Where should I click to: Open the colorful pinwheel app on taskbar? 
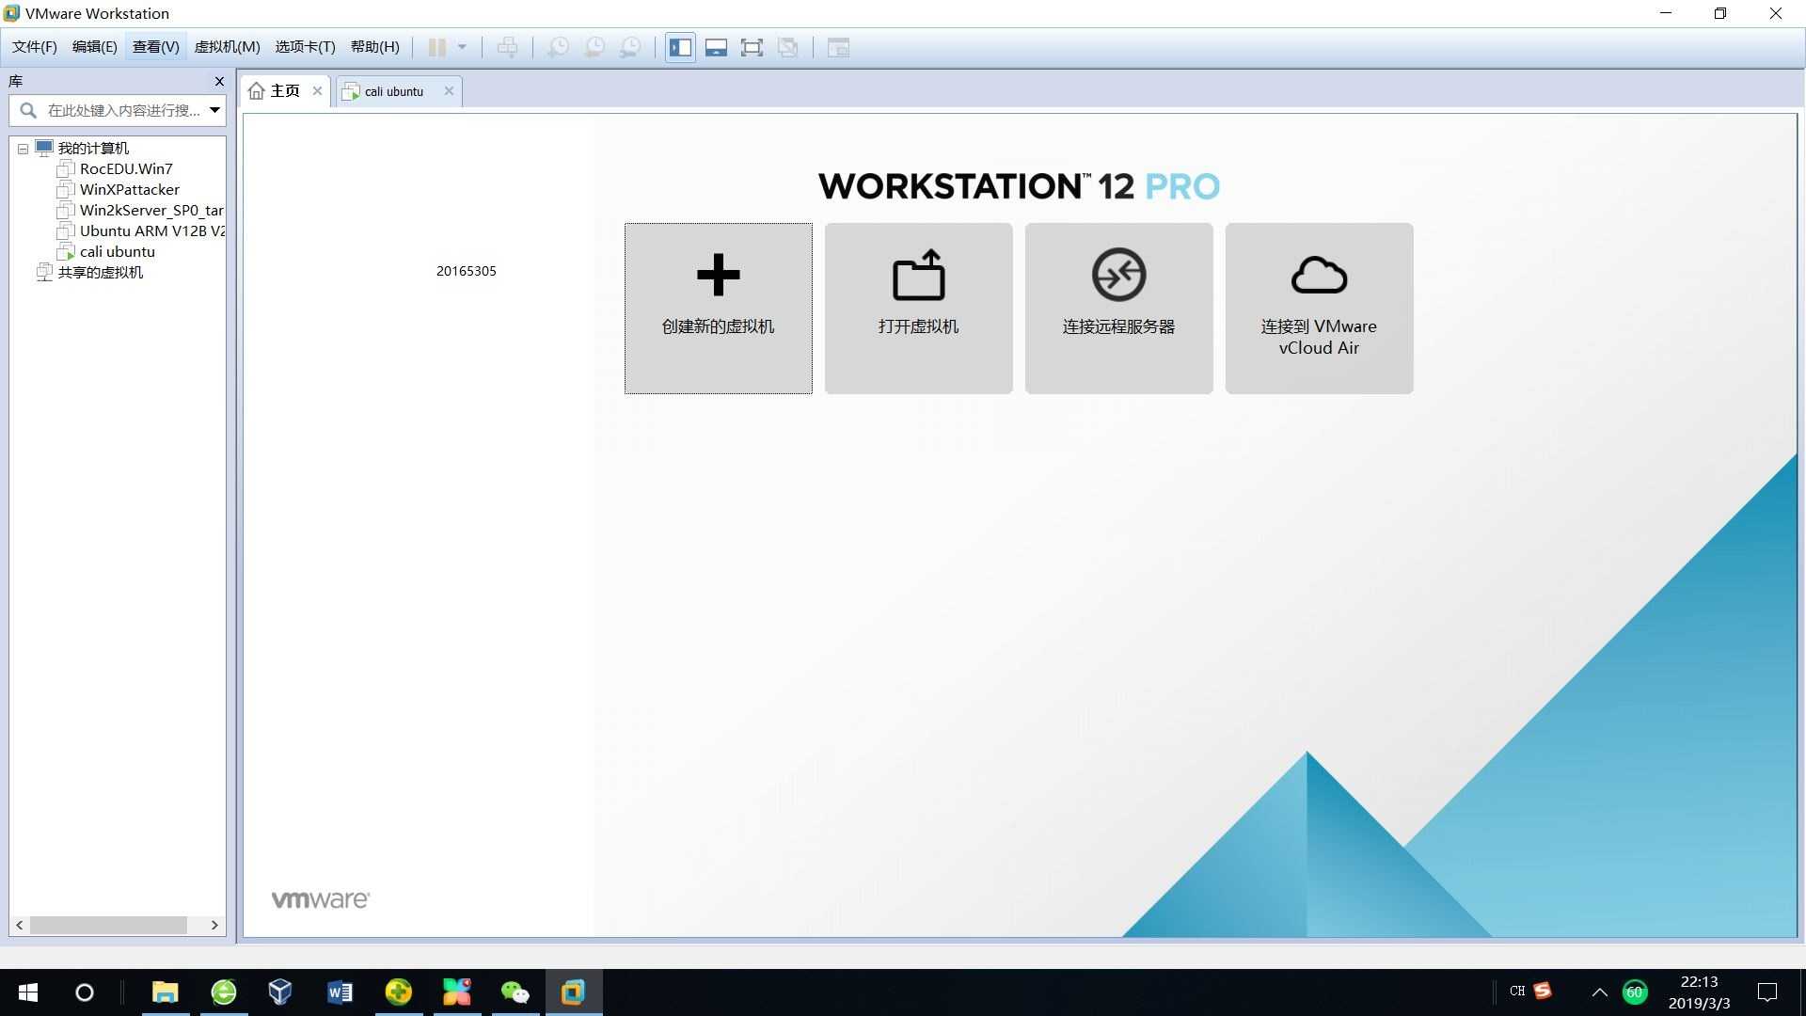(x=457, y=992)
